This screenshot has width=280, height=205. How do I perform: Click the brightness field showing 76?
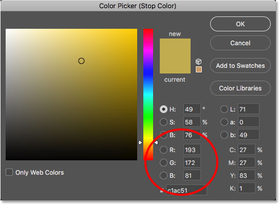point(192,135)
